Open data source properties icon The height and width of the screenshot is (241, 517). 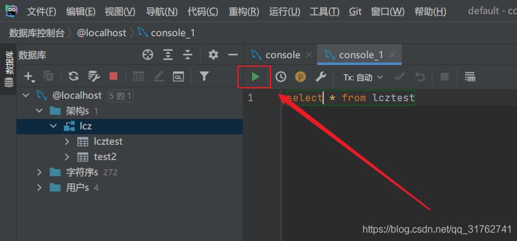[94, 77]
